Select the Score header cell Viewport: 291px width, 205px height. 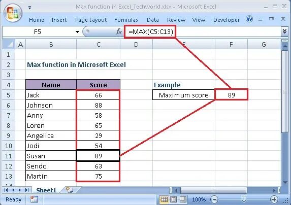(99, 85)
